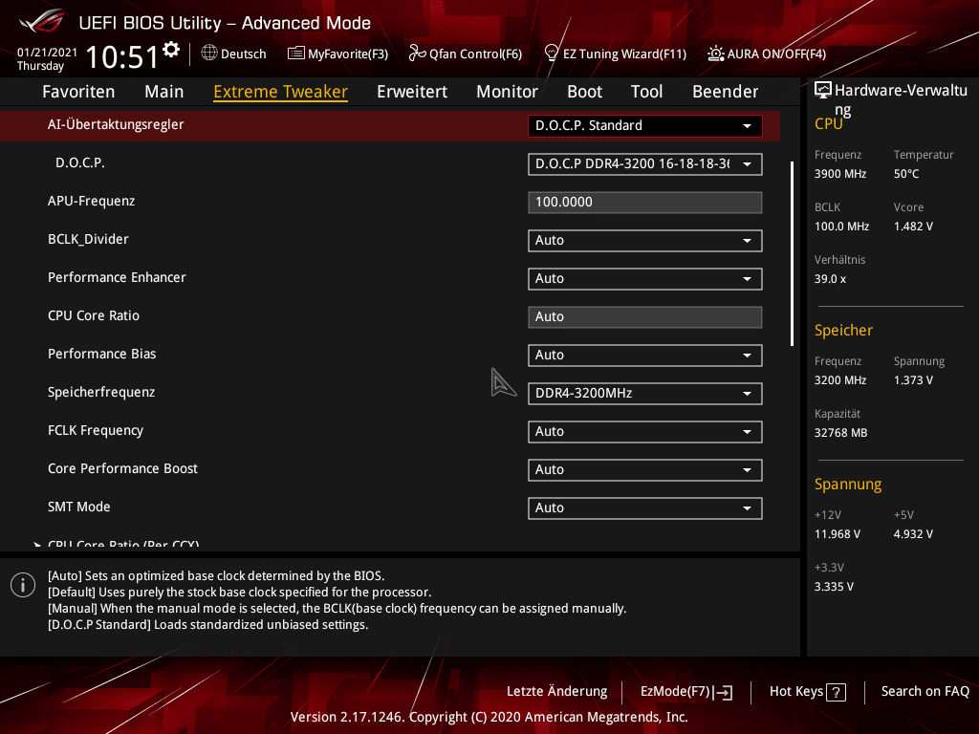Select the FCLK Frequency label

(x=96, y=430)
